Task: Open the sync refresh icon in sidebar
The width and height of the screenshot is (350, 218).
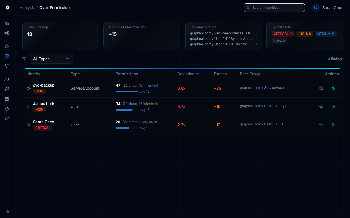Action: click(7, 119)
